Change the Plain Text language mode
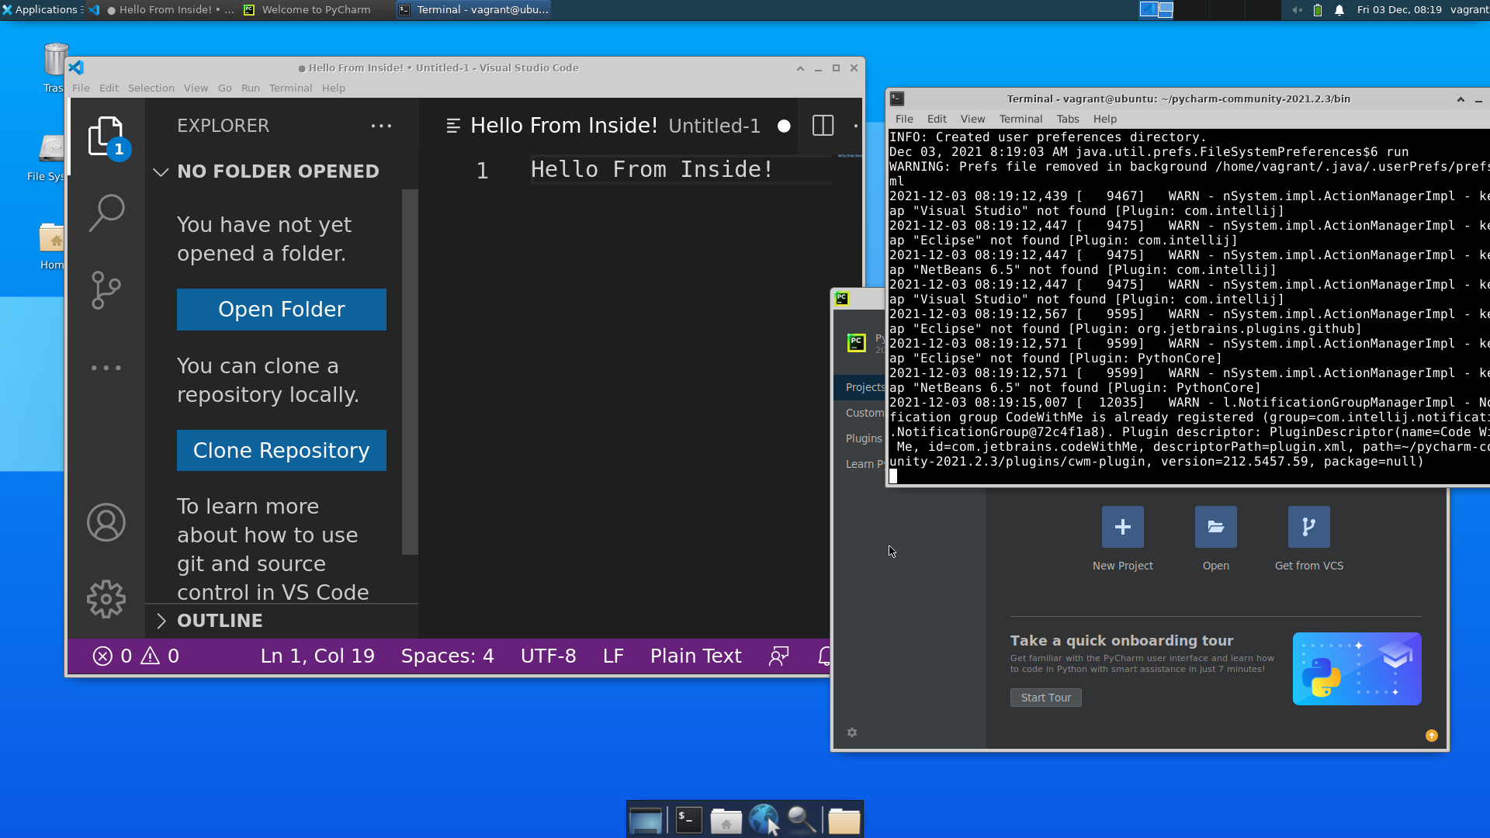 coord(696,656)
